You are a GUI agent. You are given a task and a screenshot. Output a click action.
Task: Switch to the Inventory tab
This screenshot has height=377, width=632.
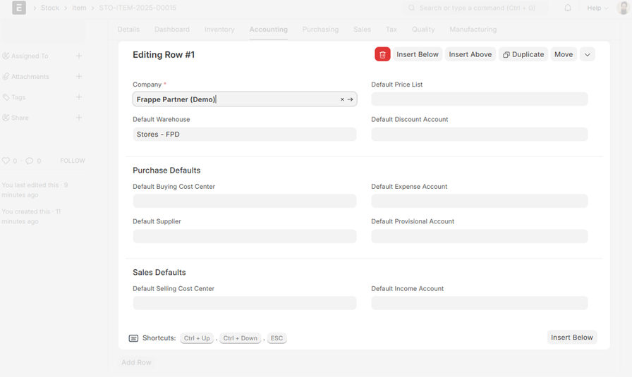point(219,30)
